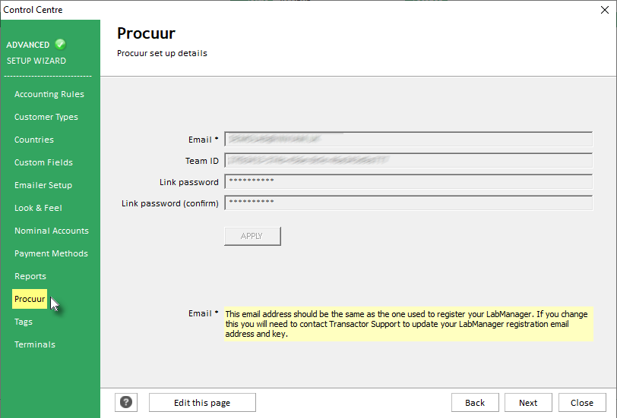Click the Next button
This screenshot has width=617, height=418.
(528, 403)
